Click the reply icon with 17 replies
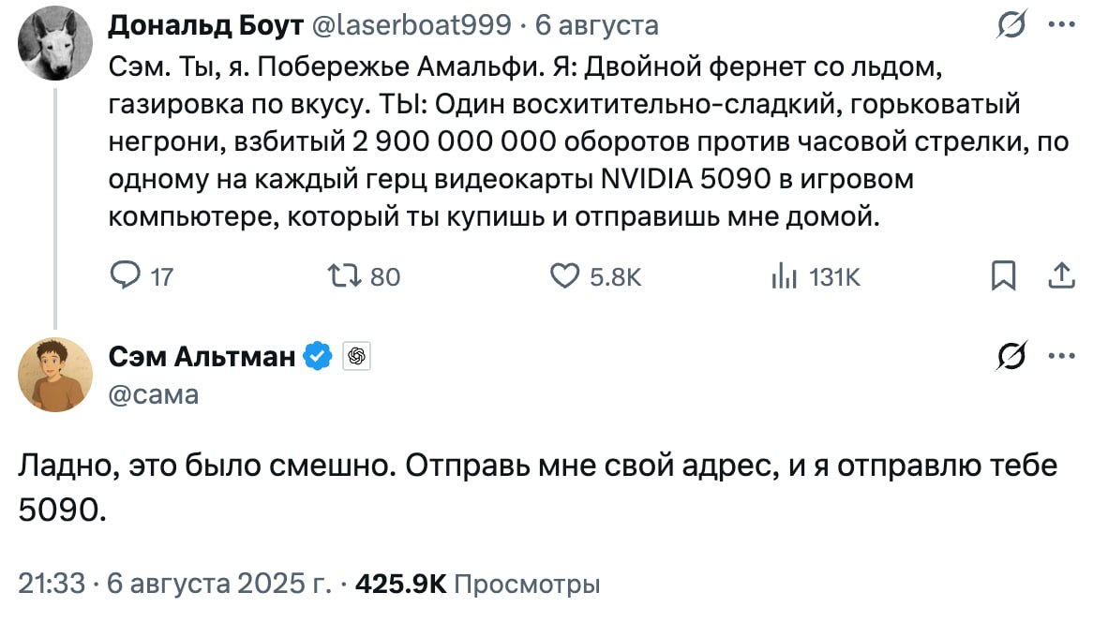 point(126,276)
